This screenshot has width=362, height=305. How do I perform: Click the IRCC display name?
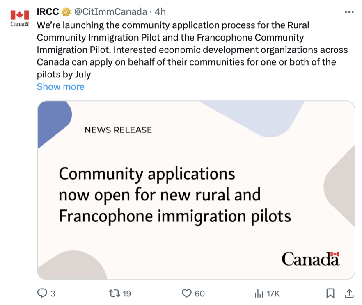coord(48,12)
